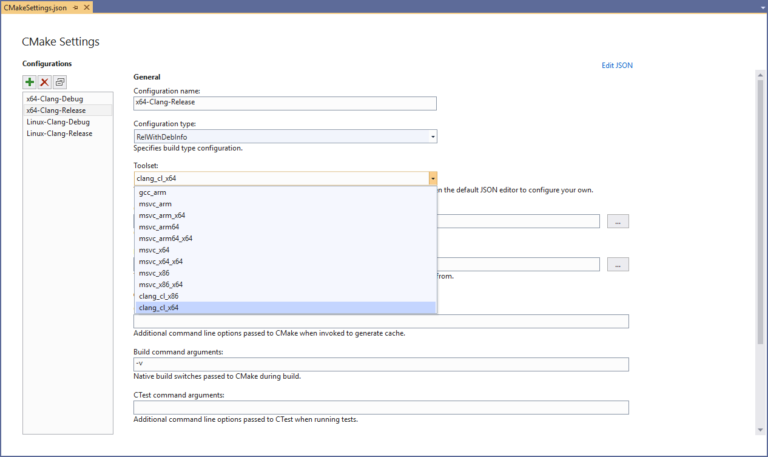768x457 pixels.
Task: Add a new configuration with the green plus icon
Action: [29, 81]
